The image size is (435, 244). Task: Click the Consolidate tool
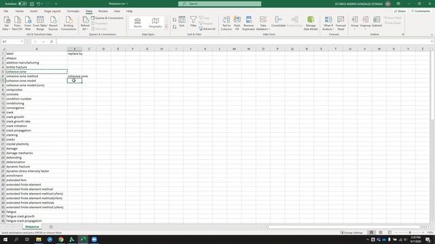pyautogui.click(x=279, y=22)
